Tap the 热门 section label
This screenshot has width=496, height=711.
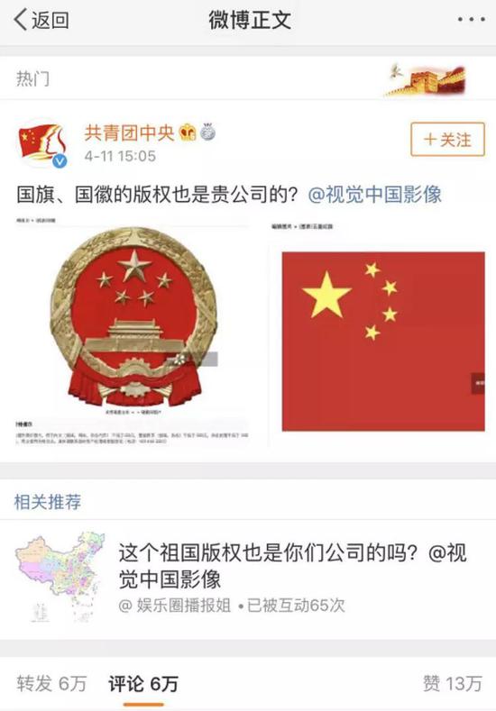[32, 79]
